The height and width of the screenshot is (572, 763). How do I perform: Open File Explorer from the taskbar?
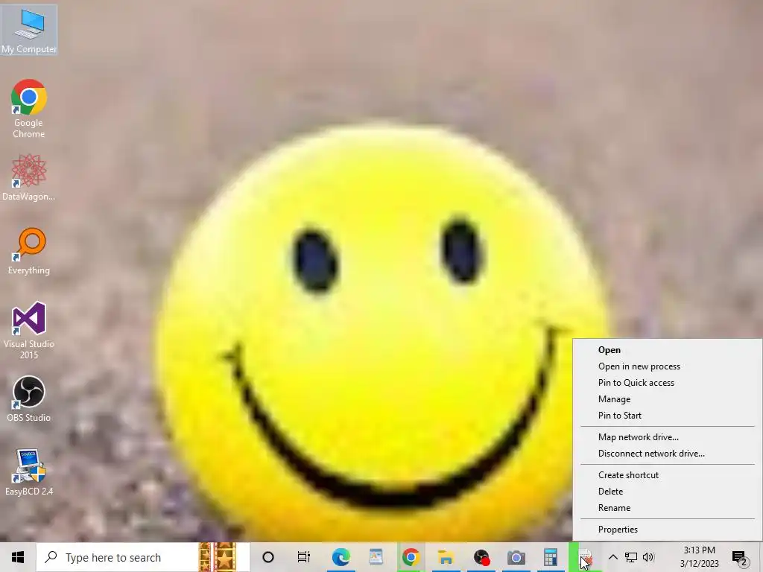pyautogui.click(x=446, y=557)
